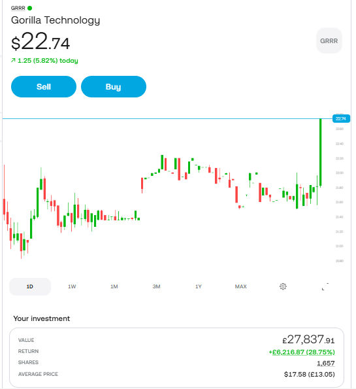Select the 1D chart range
356x389 pixels.
[30, 286]
